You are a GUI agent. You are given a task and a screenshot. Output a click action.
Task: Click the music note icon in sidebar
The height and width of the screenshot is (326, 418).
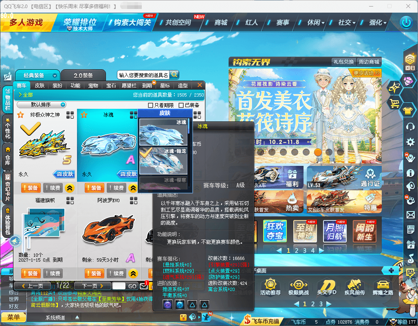[410, 258]
